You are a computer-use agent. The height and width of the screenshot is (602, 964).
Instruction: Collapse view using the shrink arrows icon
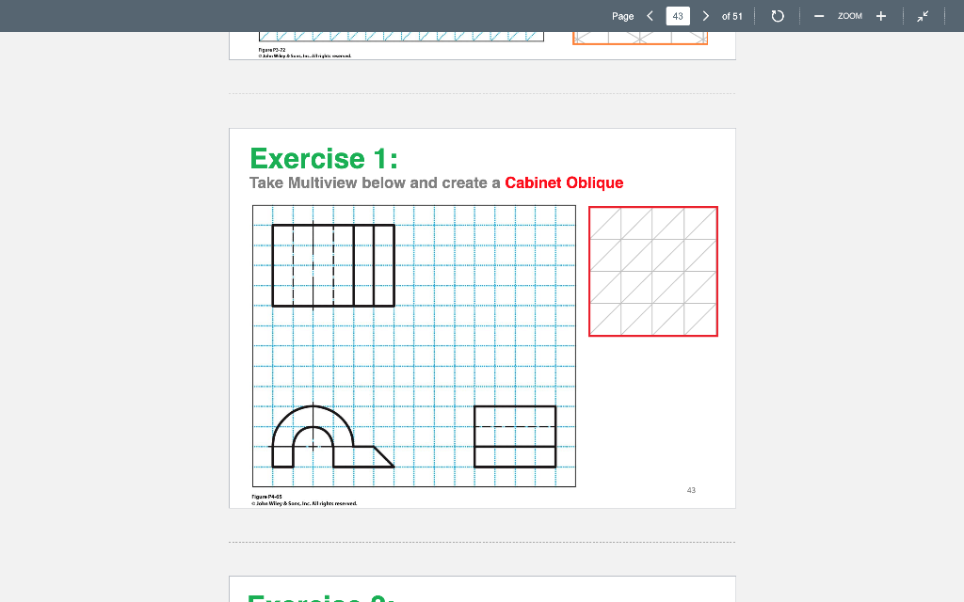[923, 15]
